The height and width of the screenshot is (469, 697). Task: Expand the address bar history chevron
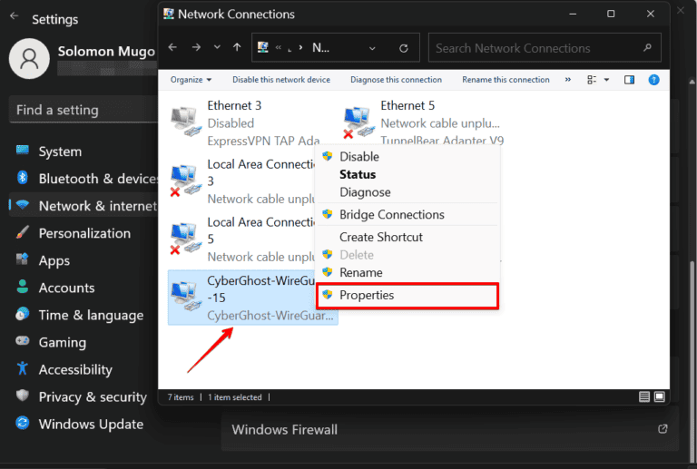373,47
